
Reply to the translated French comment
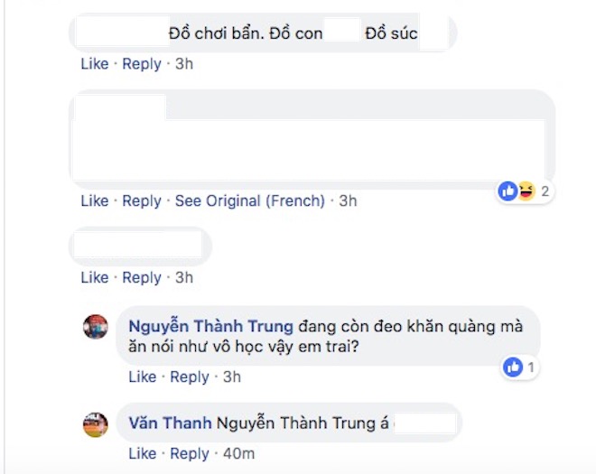142,201
